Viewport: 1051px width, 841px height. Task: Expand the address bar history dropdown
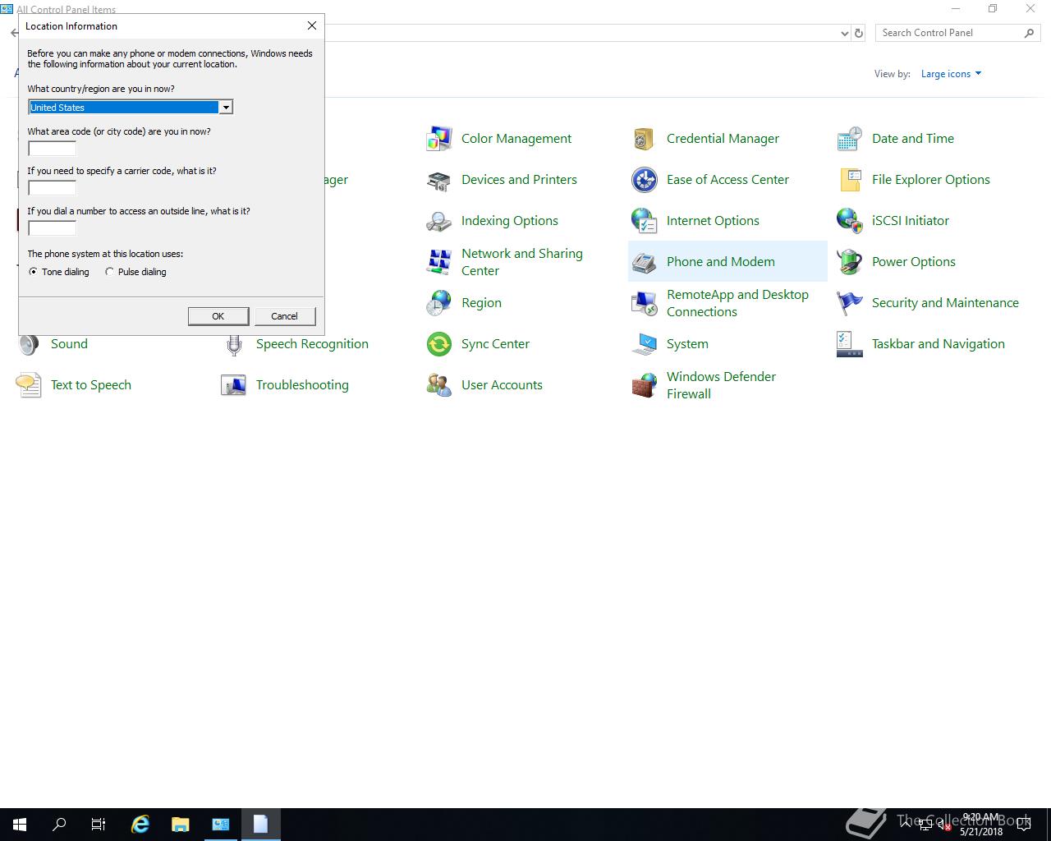click(x=844, y=34)
